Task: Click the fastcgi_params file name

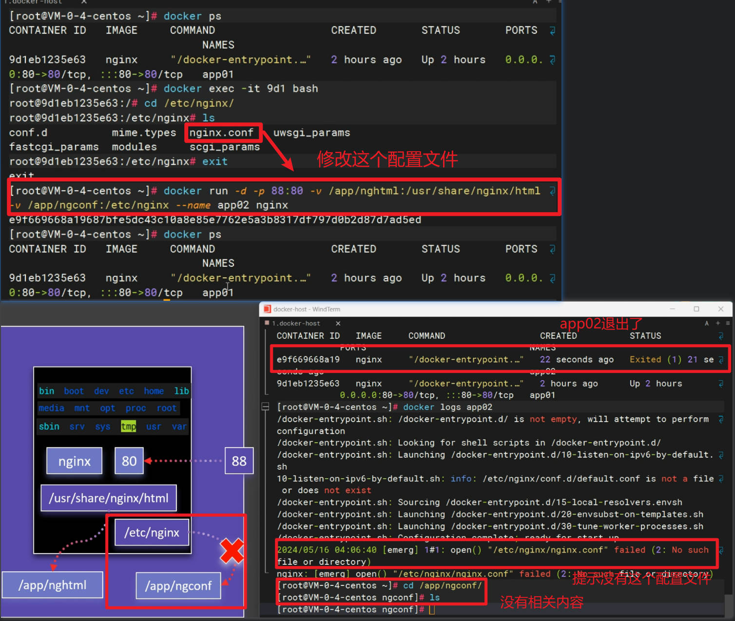Action: point(54,147)
